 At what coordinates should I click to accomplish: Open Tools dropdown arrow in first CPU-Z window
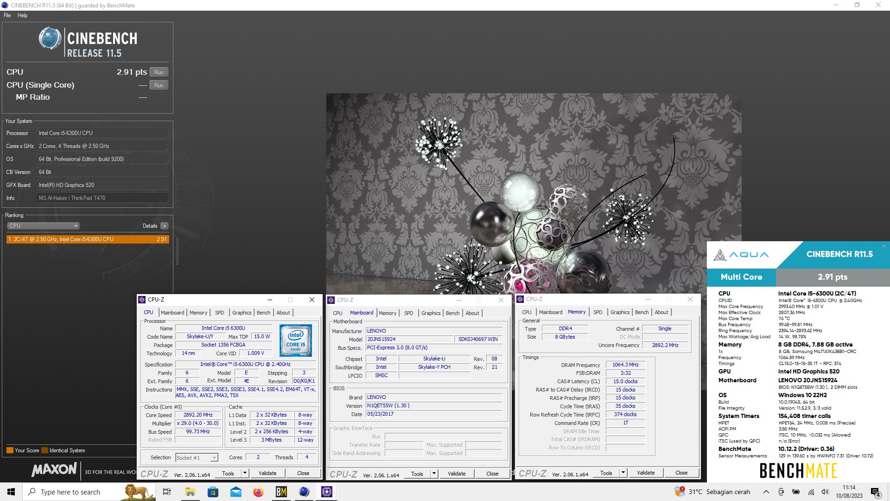[x=245, y=474]
